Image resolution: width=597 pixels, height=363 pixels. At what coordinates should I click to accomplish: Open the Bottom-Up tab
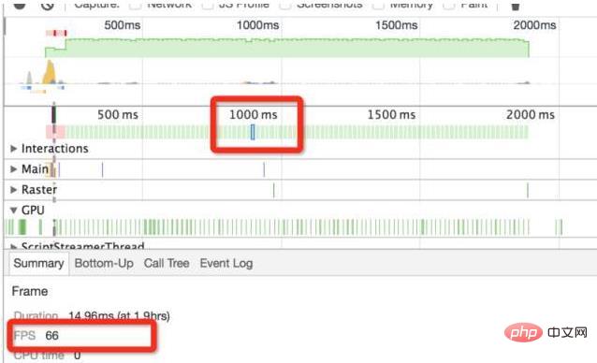pyautogui.click(x=104, y=263)
